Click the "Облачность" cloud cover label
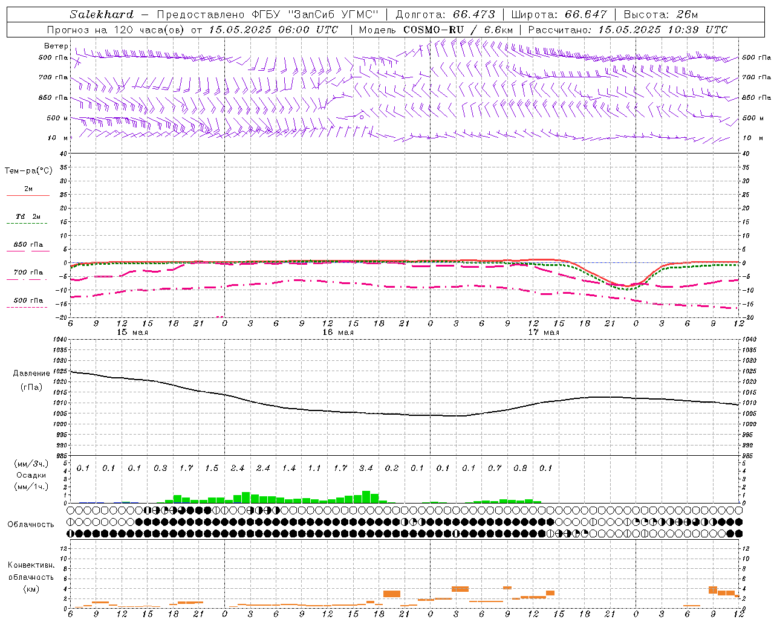The height and width of the screenshot is (619, 774). tap(31, 524)
